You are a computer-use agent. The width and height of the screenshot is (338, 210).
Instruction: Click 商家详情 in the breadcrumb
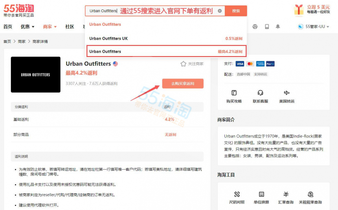[40, 41]
